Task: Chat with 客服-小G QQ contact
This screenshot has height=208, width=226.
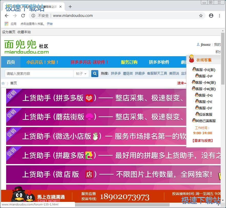Action: [x=204, y=95]
